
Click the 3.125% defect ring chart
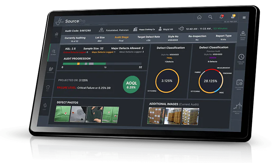coord(167,81)
